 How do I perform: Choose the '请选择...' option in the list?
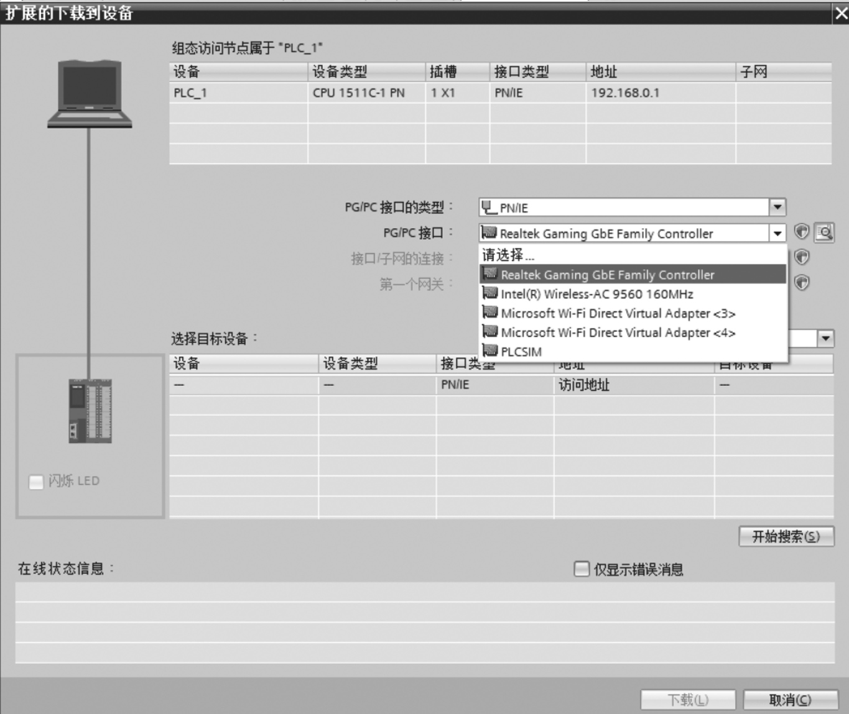click(633, 255)
